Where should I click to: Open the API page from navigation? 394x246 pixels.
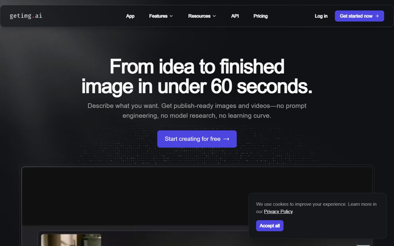pos(235,16)
